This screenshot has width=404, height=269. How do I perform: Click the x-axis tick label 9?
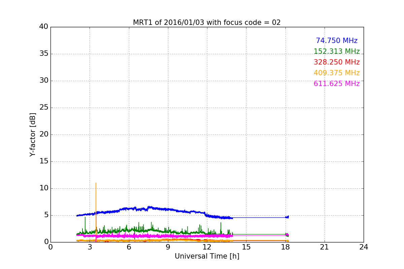coord(168,247)
